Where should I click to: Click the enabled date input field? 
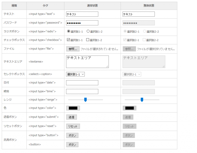82,83
